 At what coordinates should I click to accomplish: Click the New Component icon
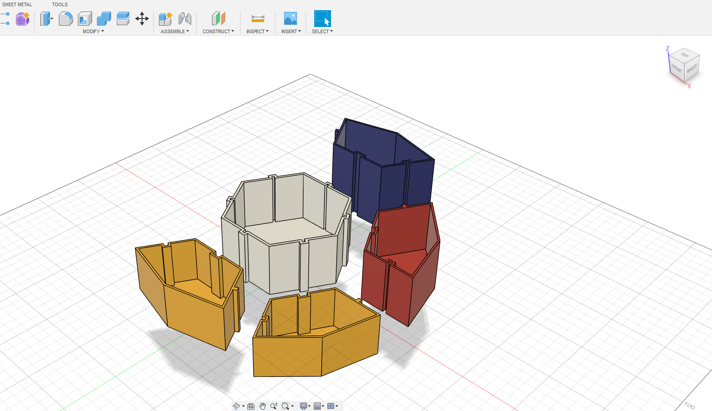tap(165, 19)
